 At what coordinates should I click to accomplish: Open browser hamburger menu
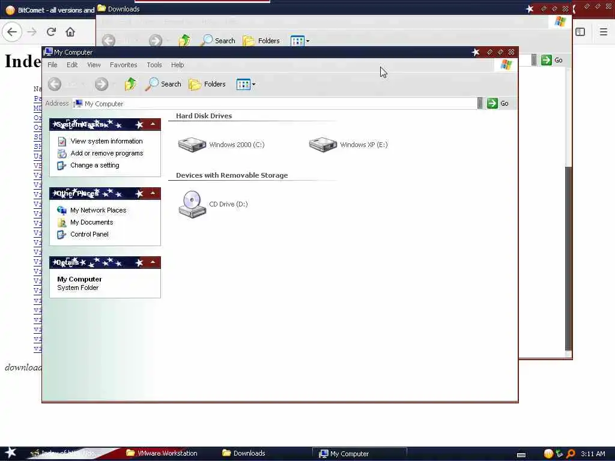click(604, 32)
